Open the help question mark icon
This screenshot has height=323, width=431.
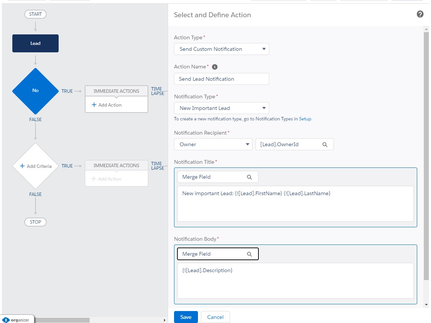click(420, 14)
